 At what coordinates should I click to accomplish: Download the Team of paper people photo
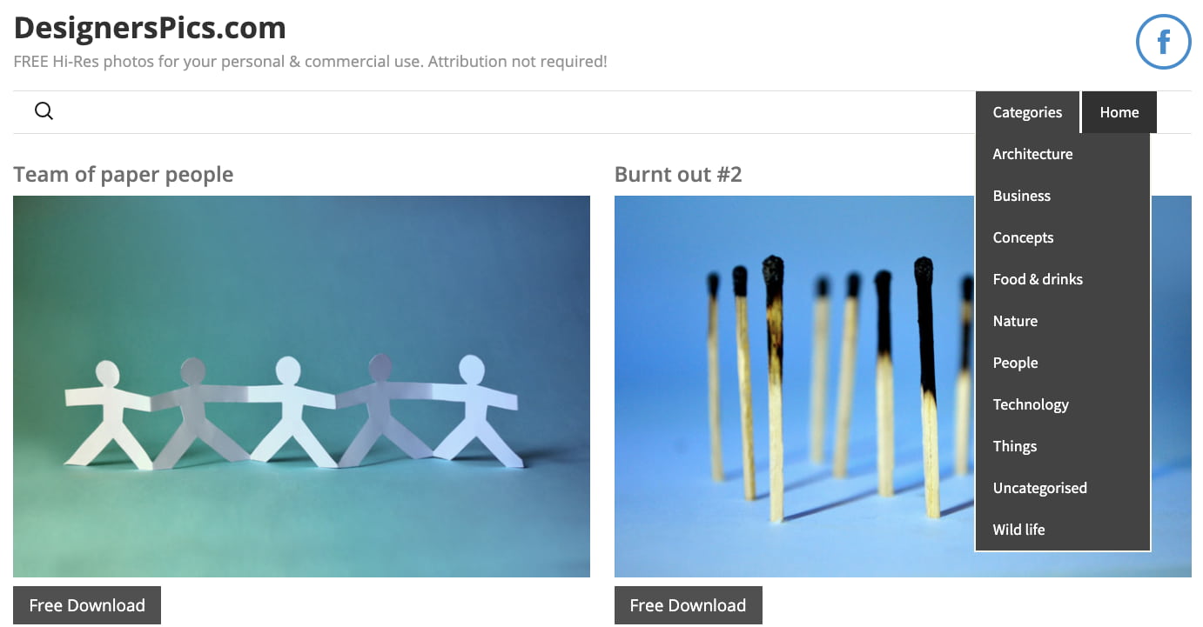point(87,605)
